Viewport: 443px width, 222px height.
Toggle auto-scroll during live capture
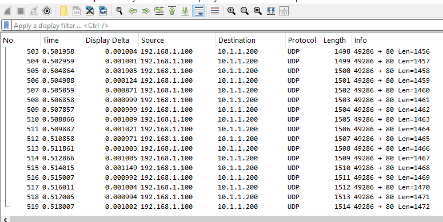198,11
